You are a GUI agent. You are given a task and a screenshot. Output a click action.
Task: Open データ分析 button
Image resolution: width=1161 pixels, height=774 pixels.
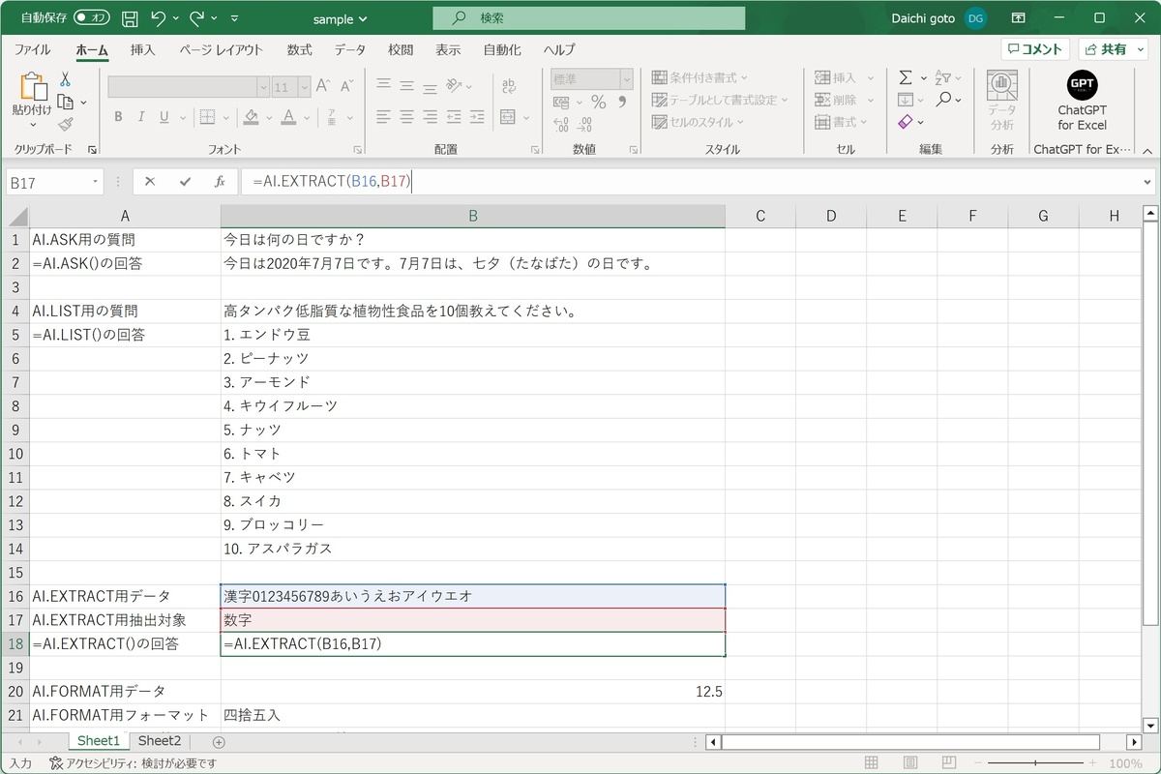pos(1002,101)
